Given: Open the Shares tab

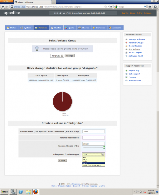Looking at the screenshot, I should 84,28.
